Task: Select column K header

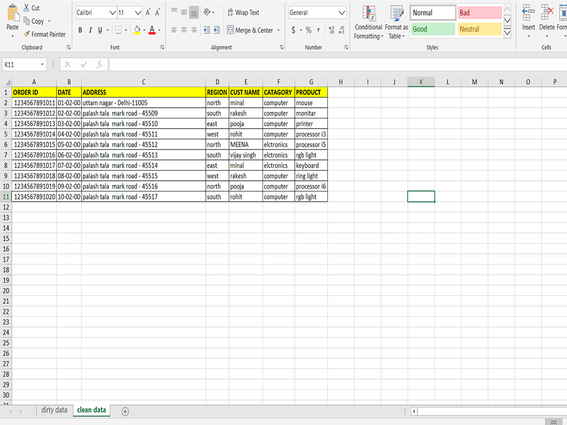Action: click(x=421, y=82)
